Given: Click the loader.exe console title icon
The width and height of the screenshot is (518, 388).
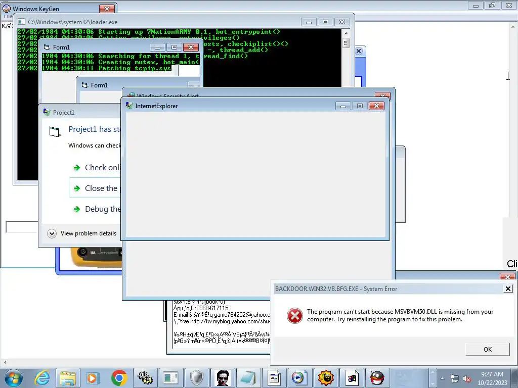Looking at the screenshot, I should pyautogui.click(x=21, y=22).
